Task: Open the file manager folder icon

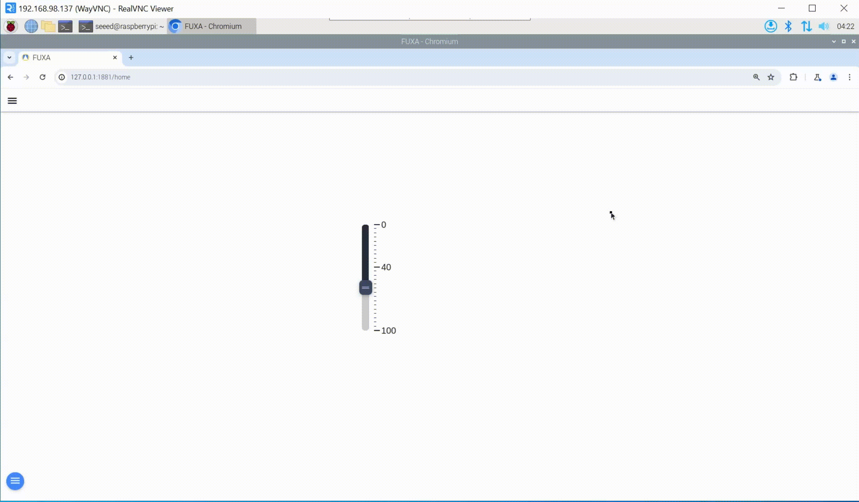Action: (x=48, y=26)
